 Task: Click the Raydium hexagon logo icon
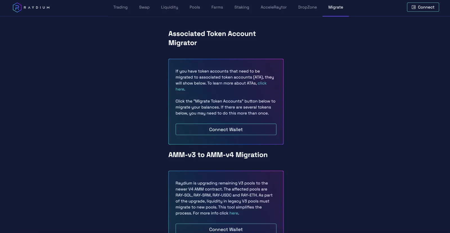click(17, 7)
